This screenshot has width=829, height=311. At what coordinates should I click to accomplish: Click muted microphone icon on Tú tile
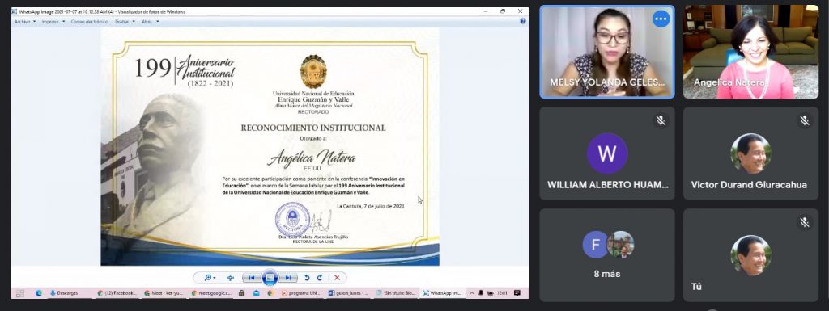(x=804, y=222)
